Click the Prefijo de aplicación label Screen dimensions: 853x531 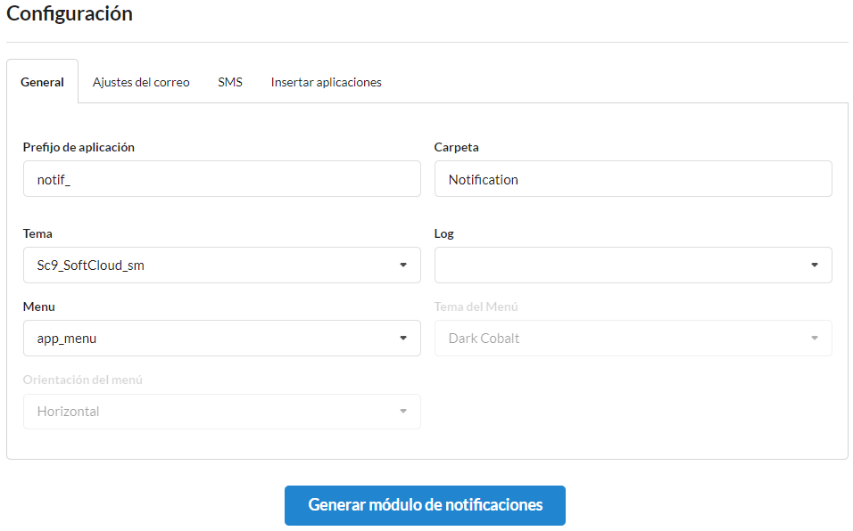click(x=79, y=147)
